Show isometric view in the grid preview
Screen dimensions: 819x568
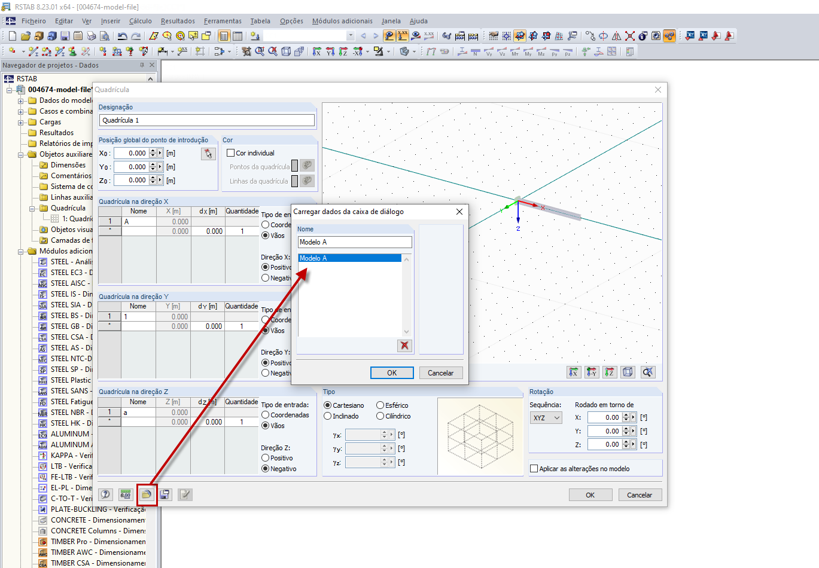pos(628,372)
